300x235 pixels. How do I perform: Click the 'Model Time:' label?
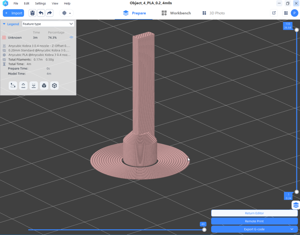click(16, 74)
